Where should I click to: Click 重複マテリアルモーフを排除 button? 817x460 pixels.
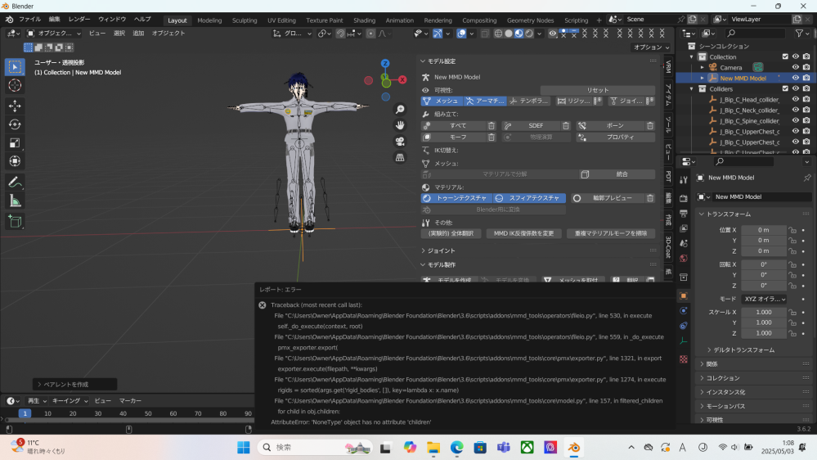click(x=611, y=233)
